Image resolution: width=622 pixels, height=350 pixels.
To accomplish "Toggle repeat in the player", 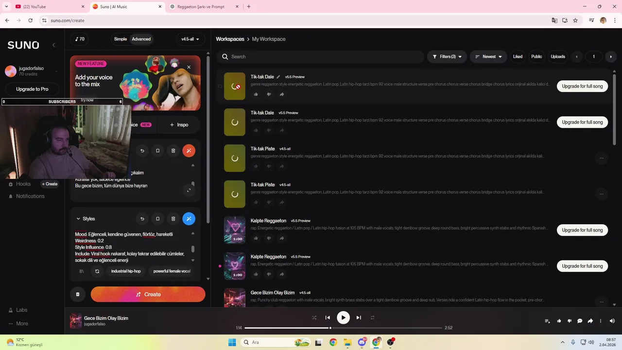I will click(x=373, y=317).
